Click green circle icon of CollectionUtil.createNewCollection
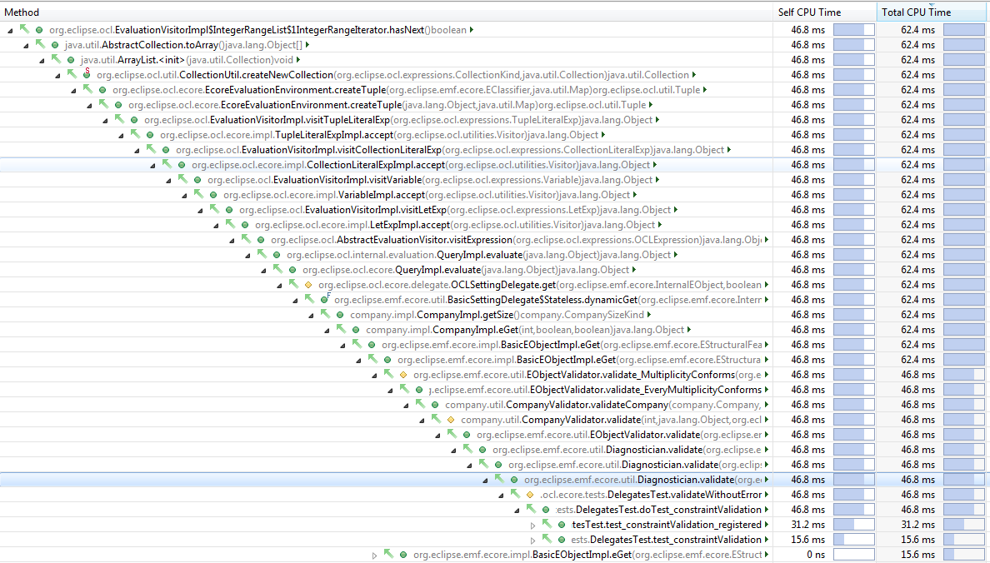The image size is (990, 563). tap(87, 75)
